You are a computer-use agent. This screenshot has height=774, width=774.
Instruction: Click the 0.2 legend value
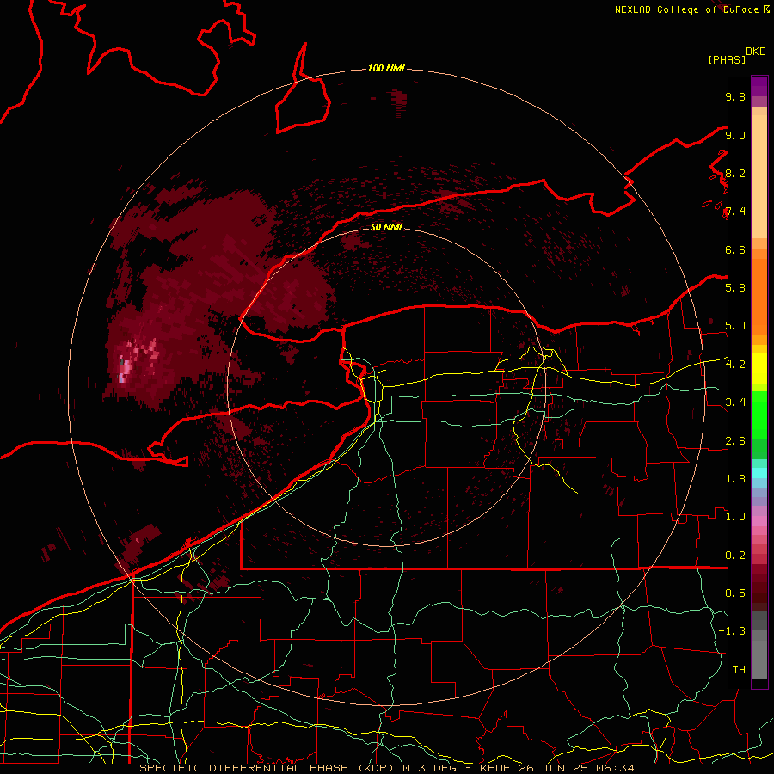735,556
